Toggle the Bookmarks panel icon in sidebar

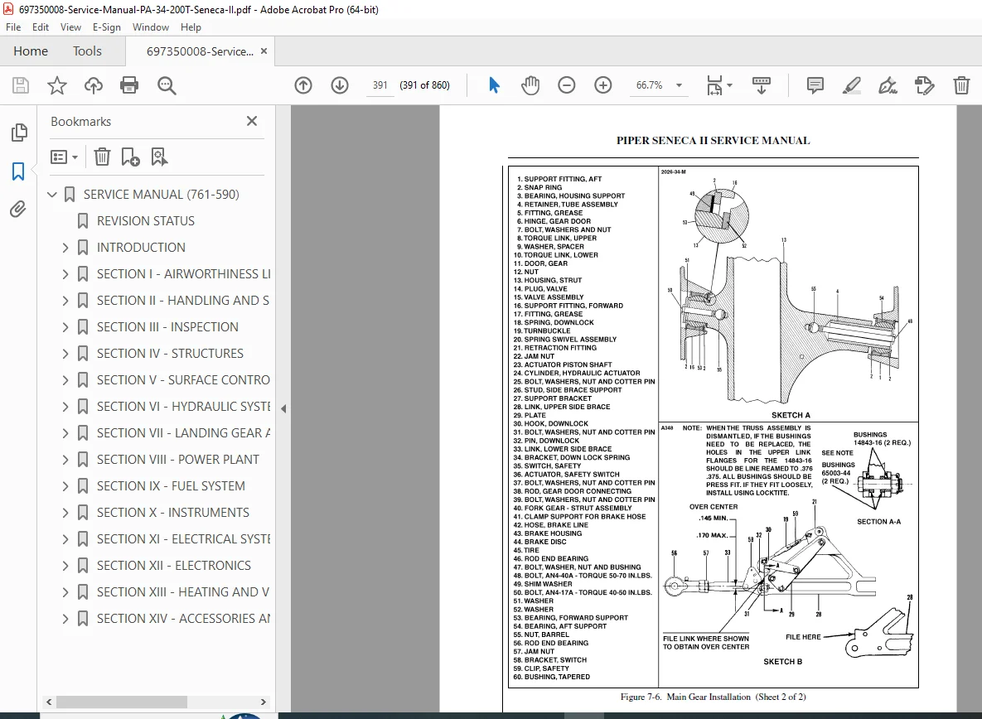18,171
